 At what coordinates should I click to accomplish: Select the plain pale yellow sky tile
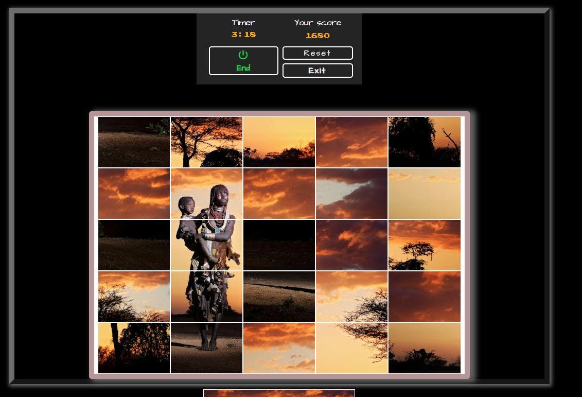coord(425,194)
